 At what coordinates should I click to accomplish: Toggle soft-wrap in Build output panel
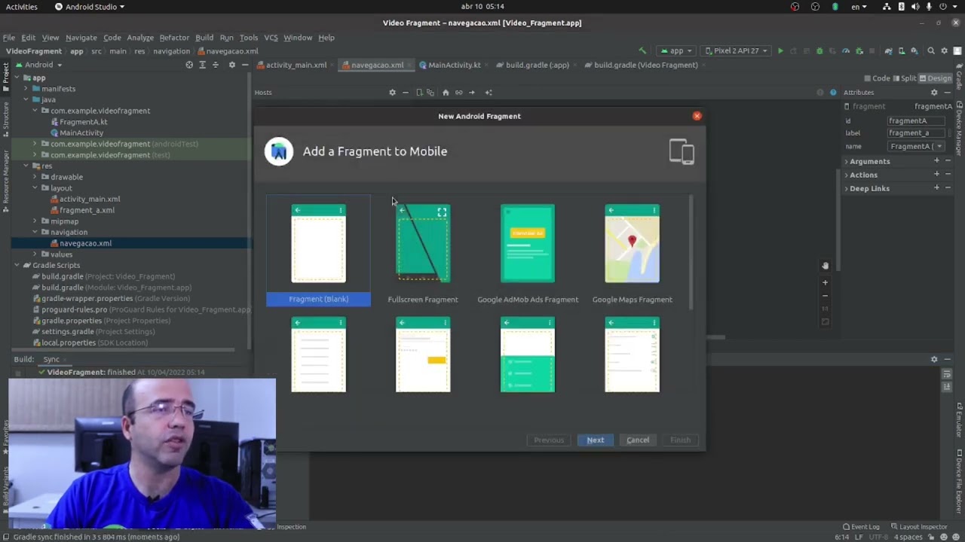point(947,373)
